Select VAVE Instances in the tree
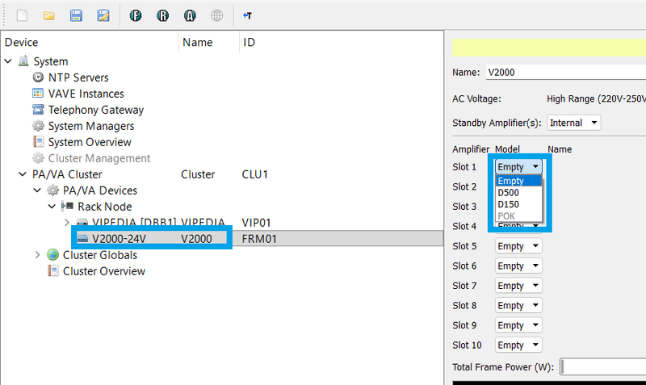This screenshot has width=646, height=385. pyautogui.click(x=86, y=94)
